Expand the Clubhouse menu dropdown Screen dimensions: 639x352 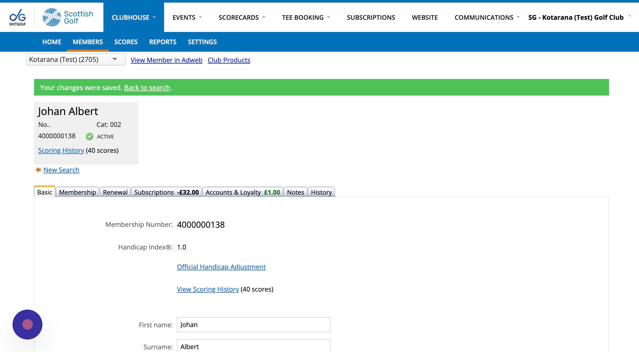134,17
